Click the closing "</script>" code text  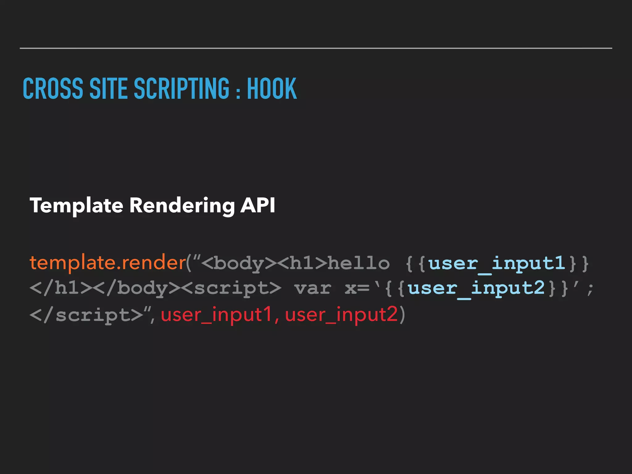pyautogui.click(x=86, y=315)
